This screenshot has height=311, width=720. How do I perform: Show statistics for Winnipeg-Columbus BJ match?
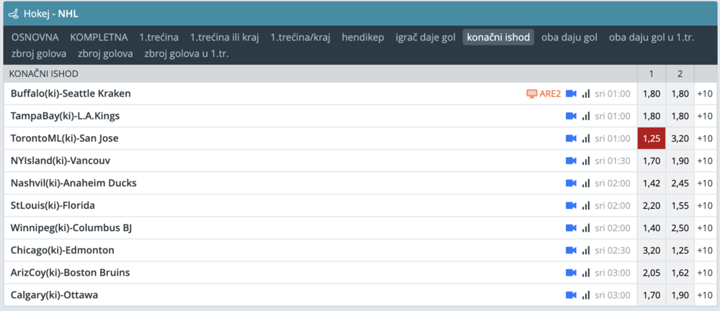coord(585,228)
